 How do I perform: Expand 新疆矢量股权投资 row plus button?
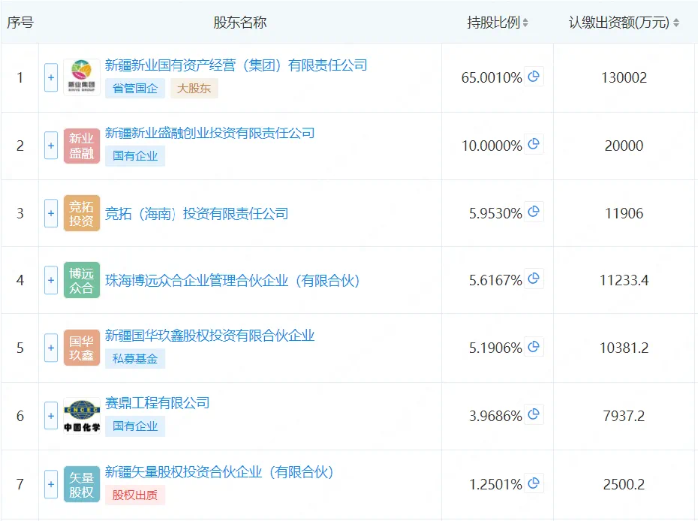[51, 484]
